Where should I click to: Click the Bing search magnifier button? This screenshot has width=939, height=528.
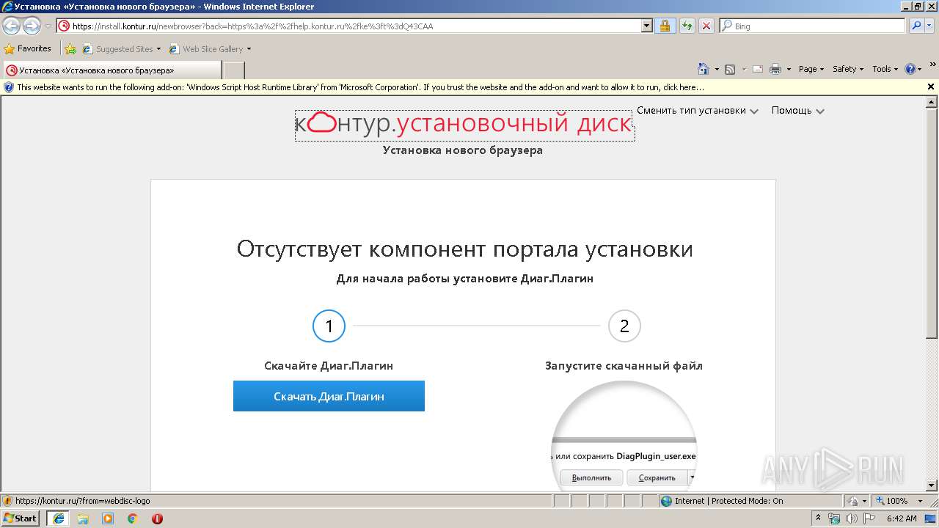916,26
